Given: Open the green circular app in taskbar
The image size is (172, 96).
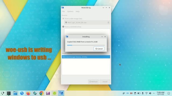Looking at the screenshot, I should [x=35, y=93].
